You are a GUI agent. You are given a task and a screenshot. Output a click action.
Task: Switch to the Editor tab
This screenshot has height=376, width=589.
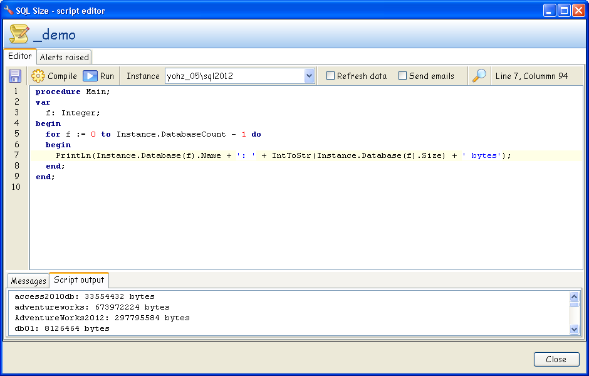(x=20, y=56)
